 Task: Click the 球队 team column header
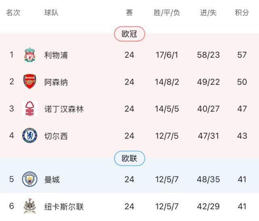[51, 13]
